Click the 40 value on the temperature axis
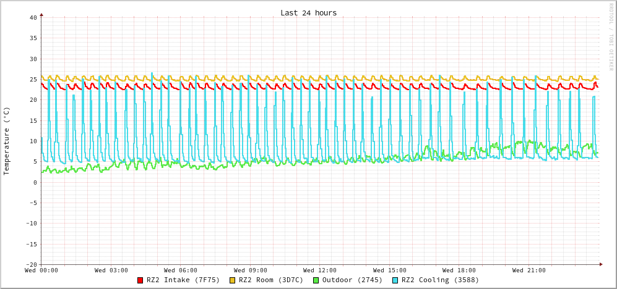 [x=33, y=17]
